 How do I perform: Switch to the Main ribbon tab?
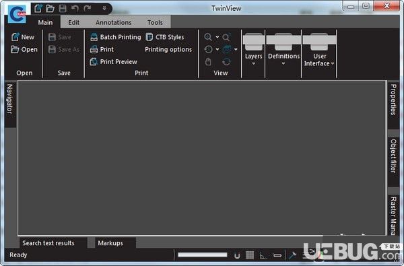pos(45,22)
